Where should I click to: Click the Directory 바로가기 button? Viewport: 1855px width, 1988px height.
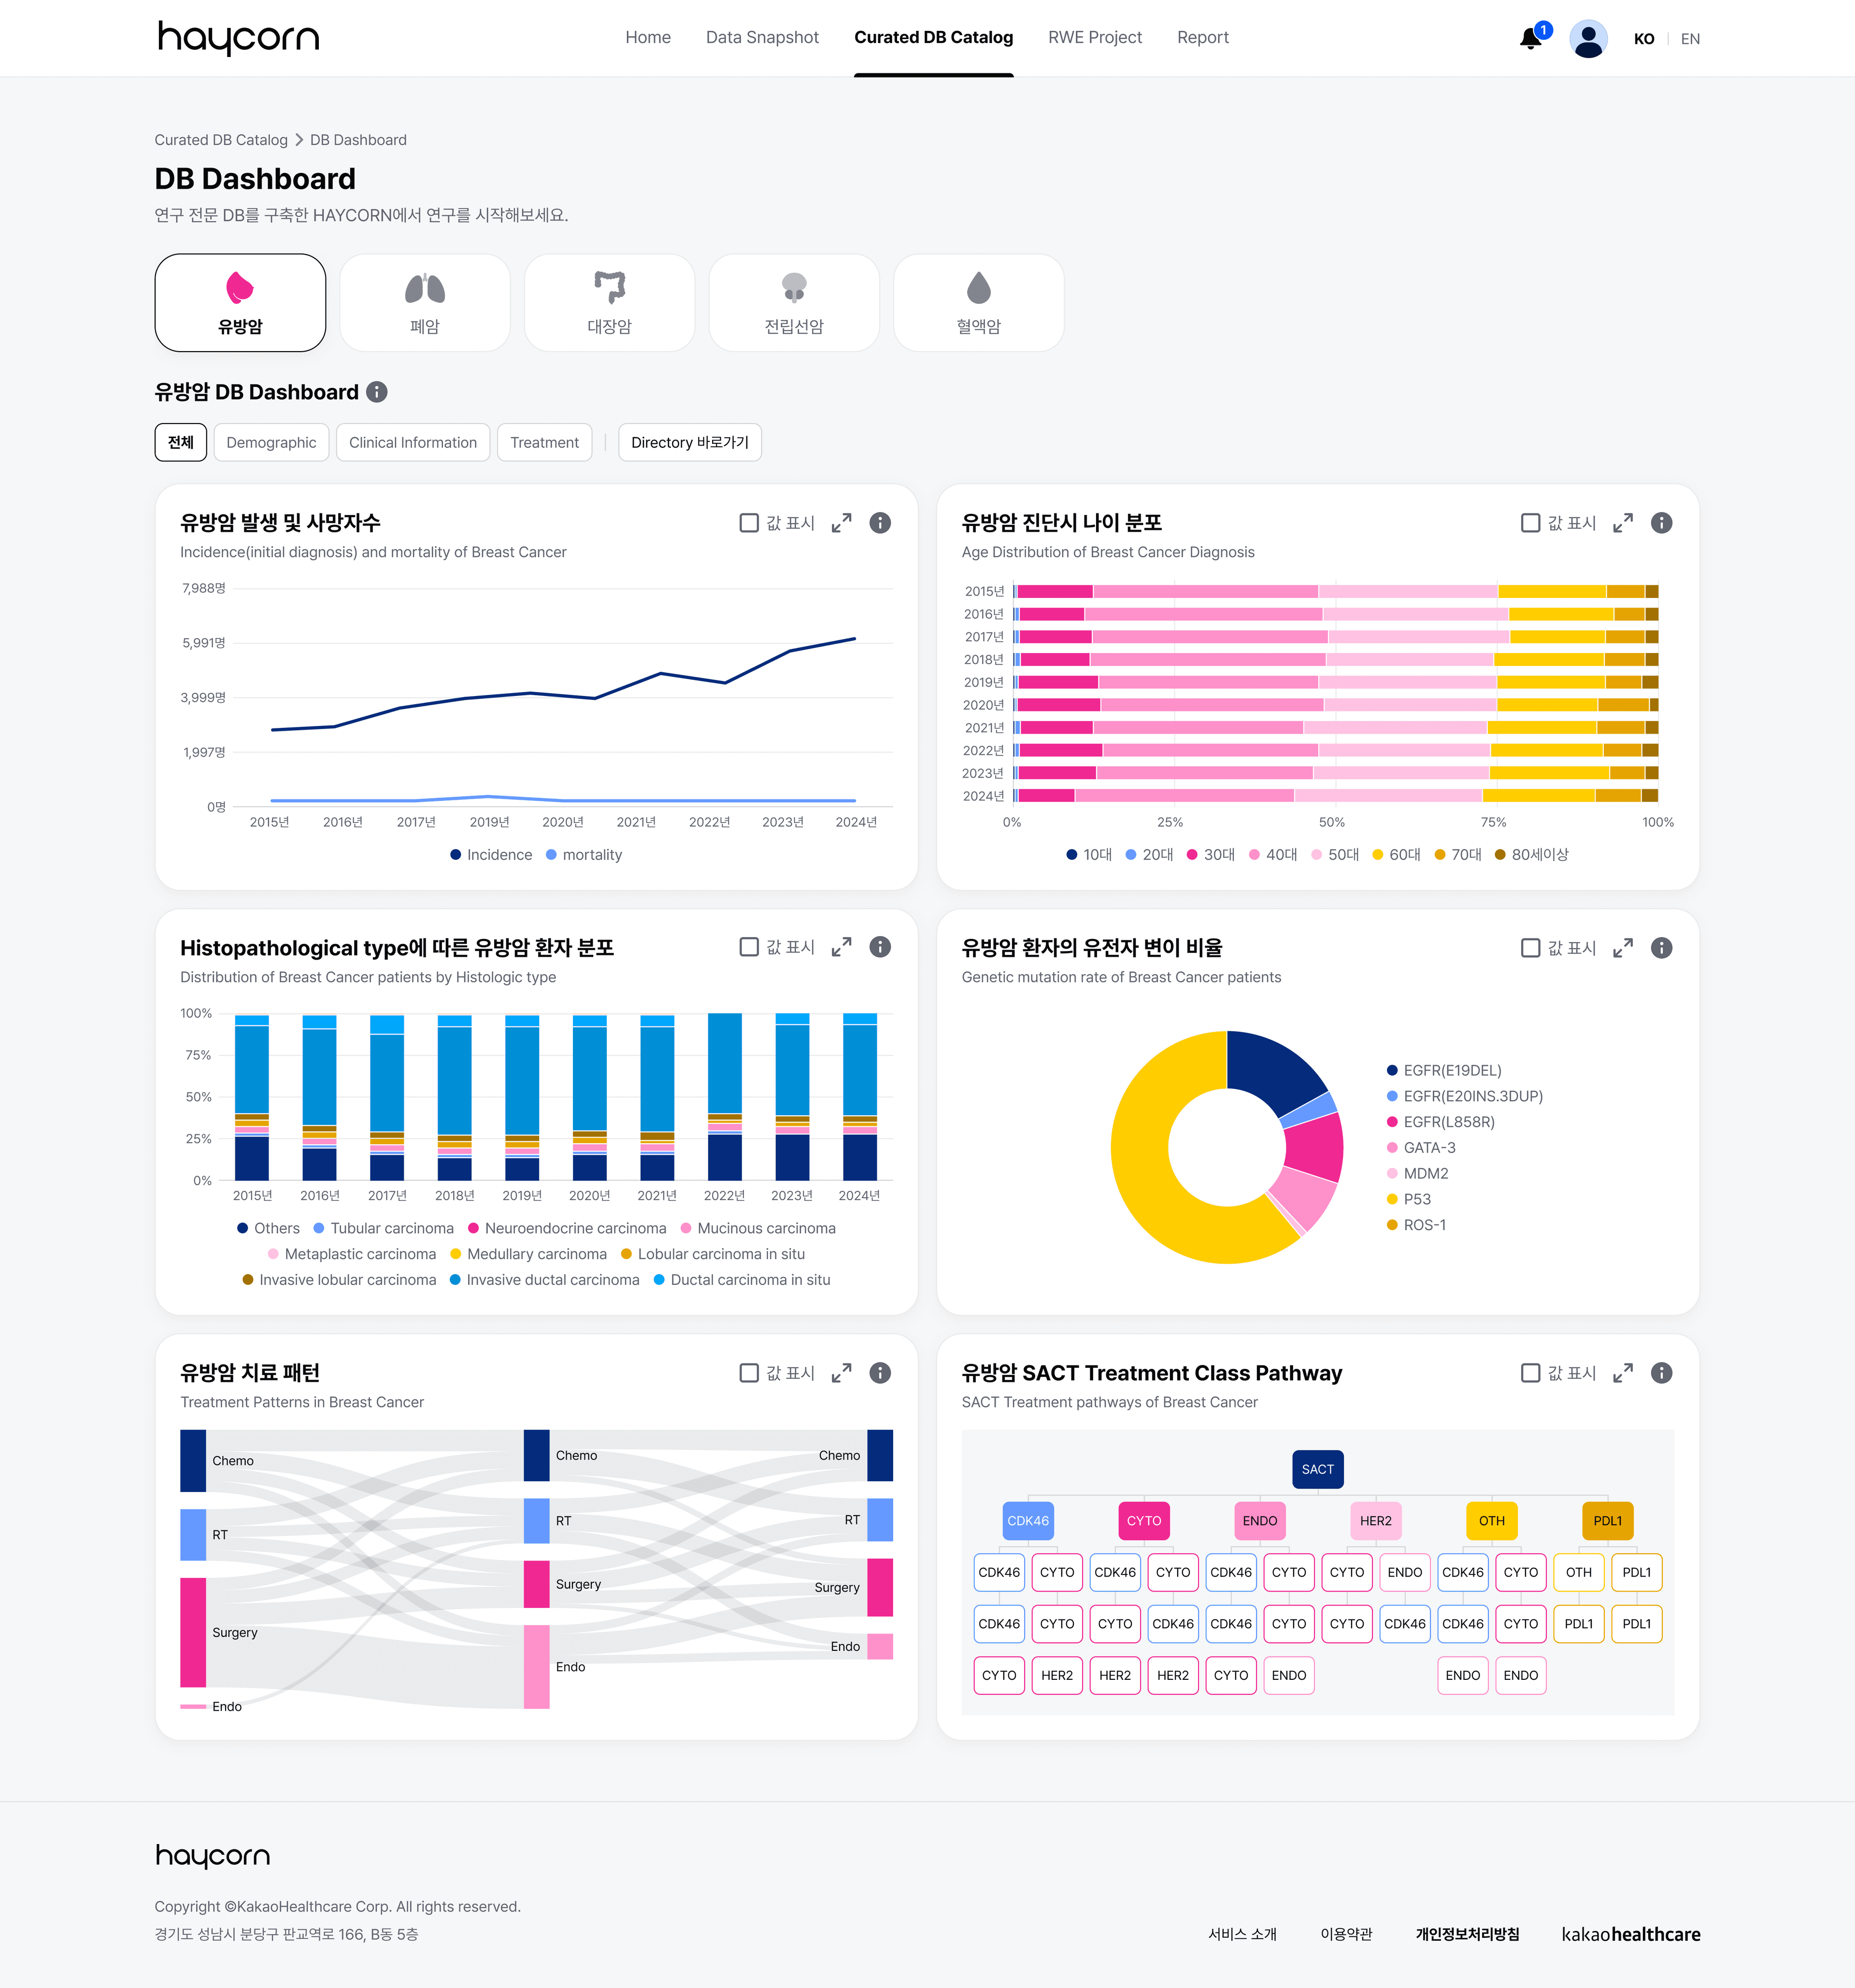coord(689,442)
